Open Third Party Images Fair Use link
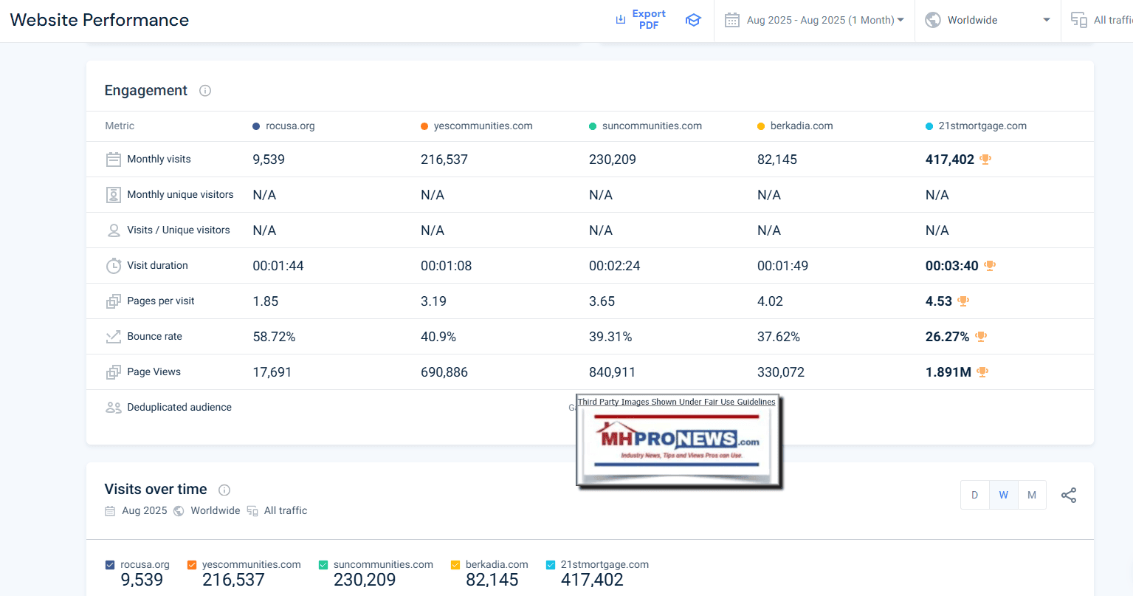The height and width of the screenshot is (596, 1133). coord(676,402)
